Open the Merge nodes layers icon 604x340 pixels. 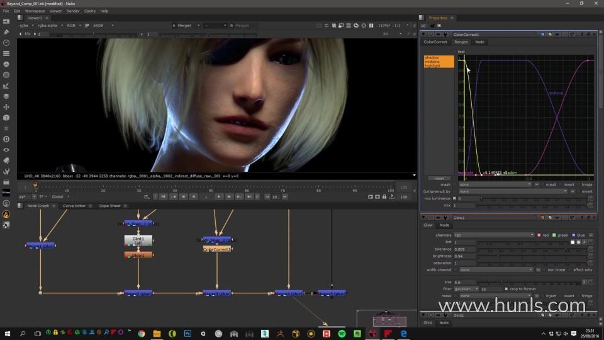(6, 96)
